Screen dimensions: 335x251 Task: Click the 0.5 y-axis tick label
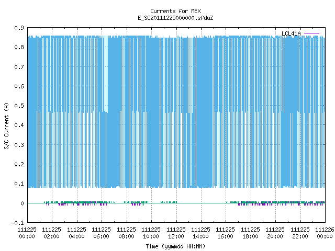click(19, 106)
